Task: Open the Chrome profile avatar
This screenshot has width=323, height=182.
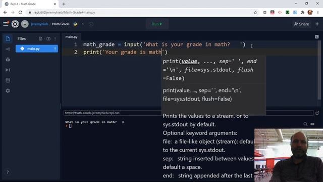Action: click(x=310, y=12)
